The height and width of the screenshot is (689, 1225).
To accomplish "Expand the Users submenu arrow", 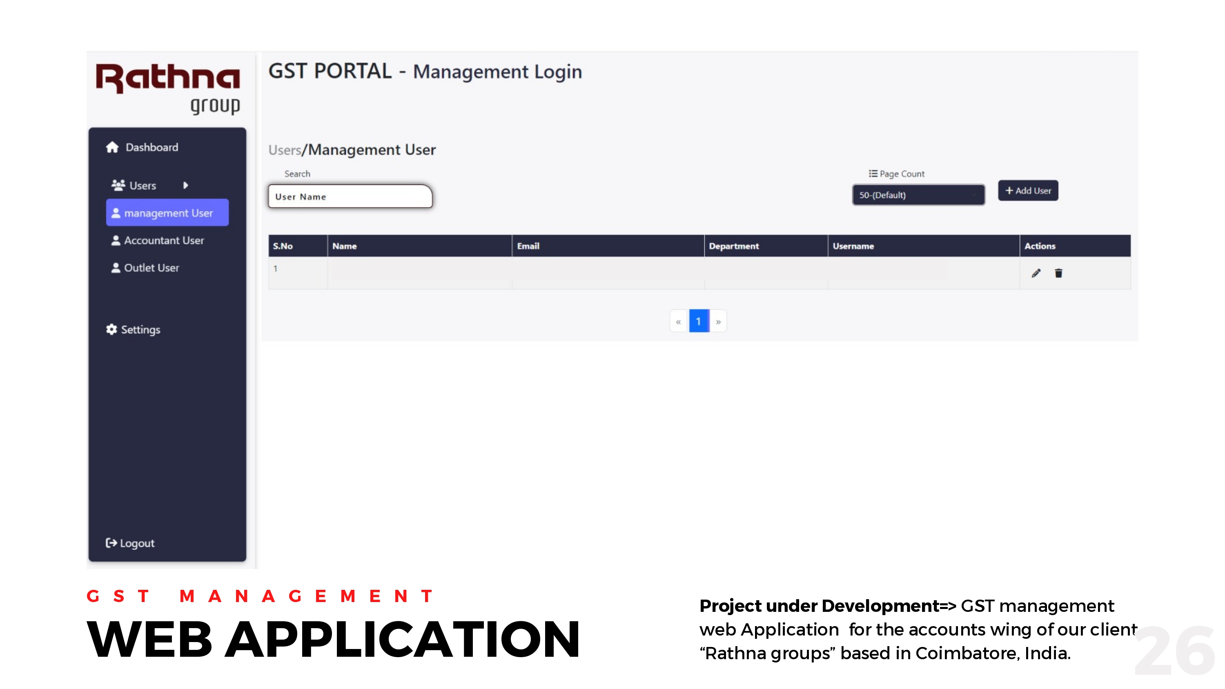I will tap(185, 185).
